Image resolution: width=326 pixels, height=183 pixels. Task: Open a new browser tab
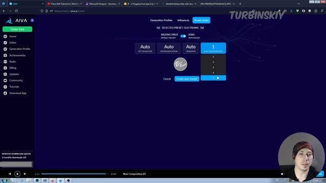pyautogui.click(x=240, y=4)
